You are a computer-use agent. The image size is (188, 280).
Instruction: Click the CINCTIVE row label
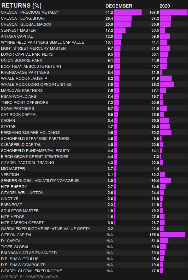point(10,199)
